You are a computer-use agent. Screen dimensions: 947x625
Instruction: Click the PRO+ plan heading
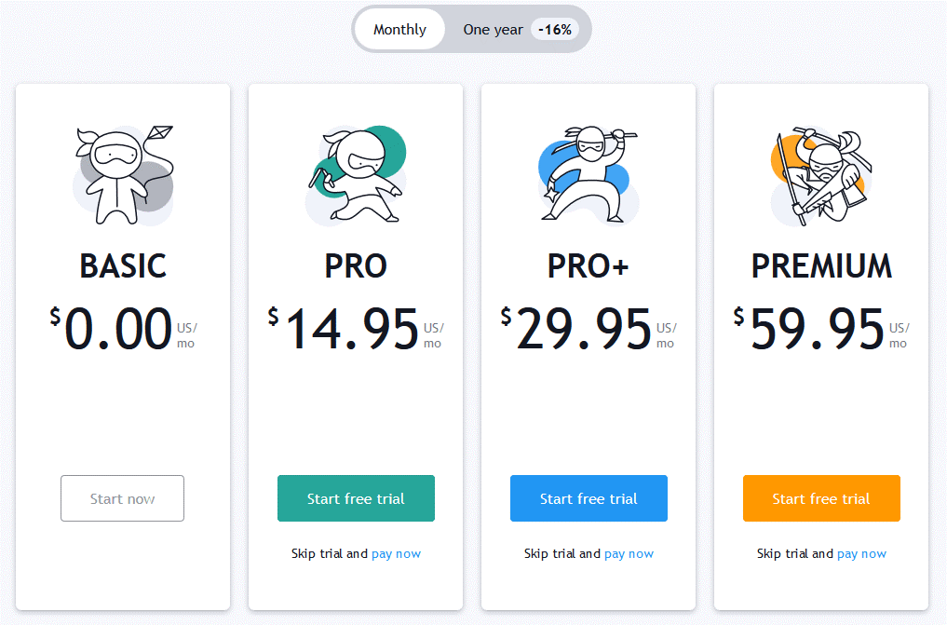[588, 266]
